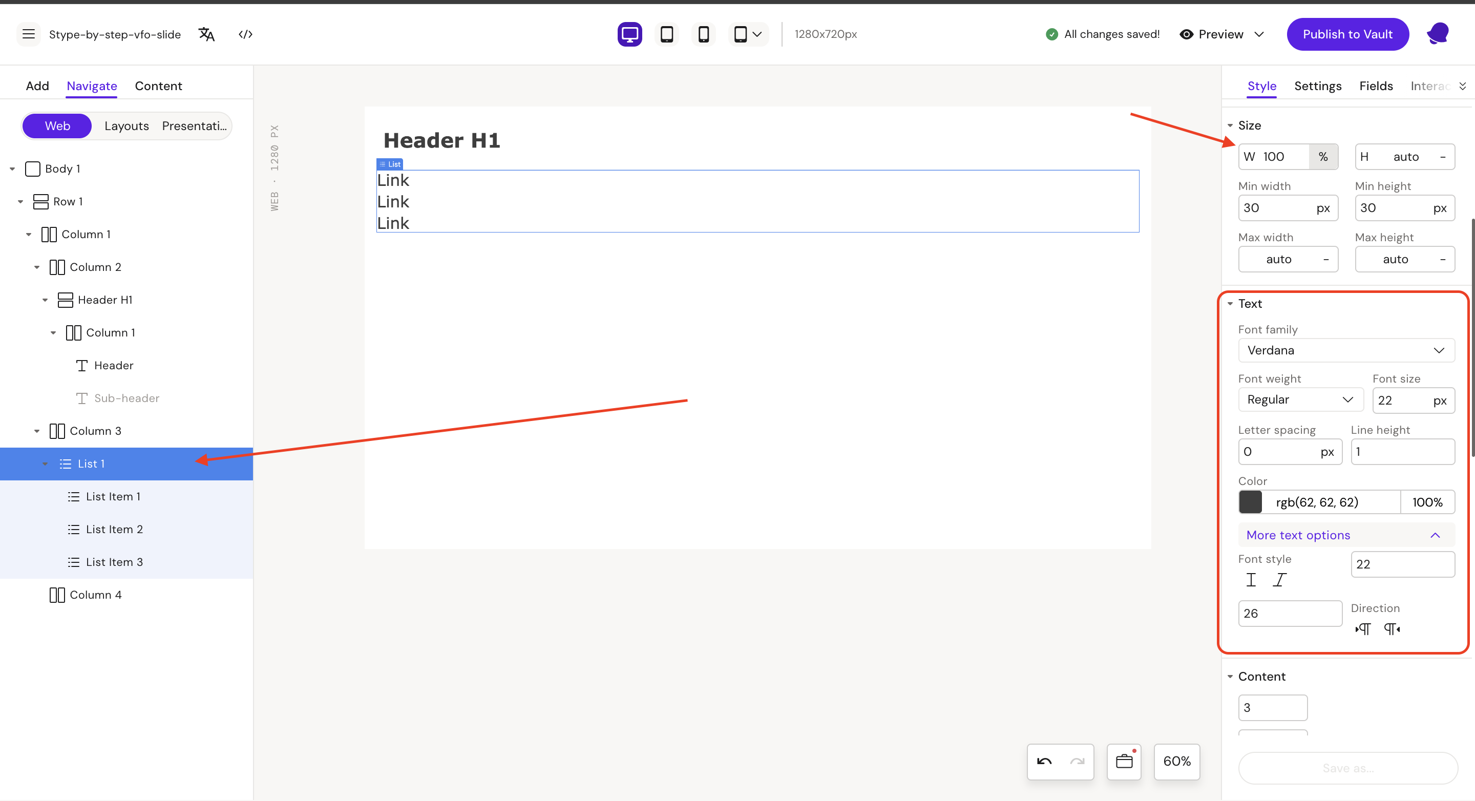Click the first Link list item

pos(393,180)
